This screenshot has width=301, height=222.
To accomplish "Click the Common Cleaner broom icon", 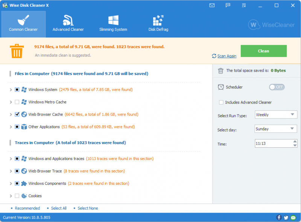I will click(23, 20).
